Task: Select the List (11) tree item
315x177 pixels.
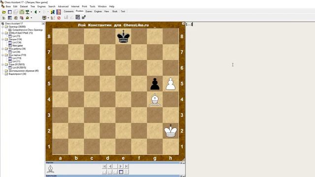Action: [x=16, y=61]
